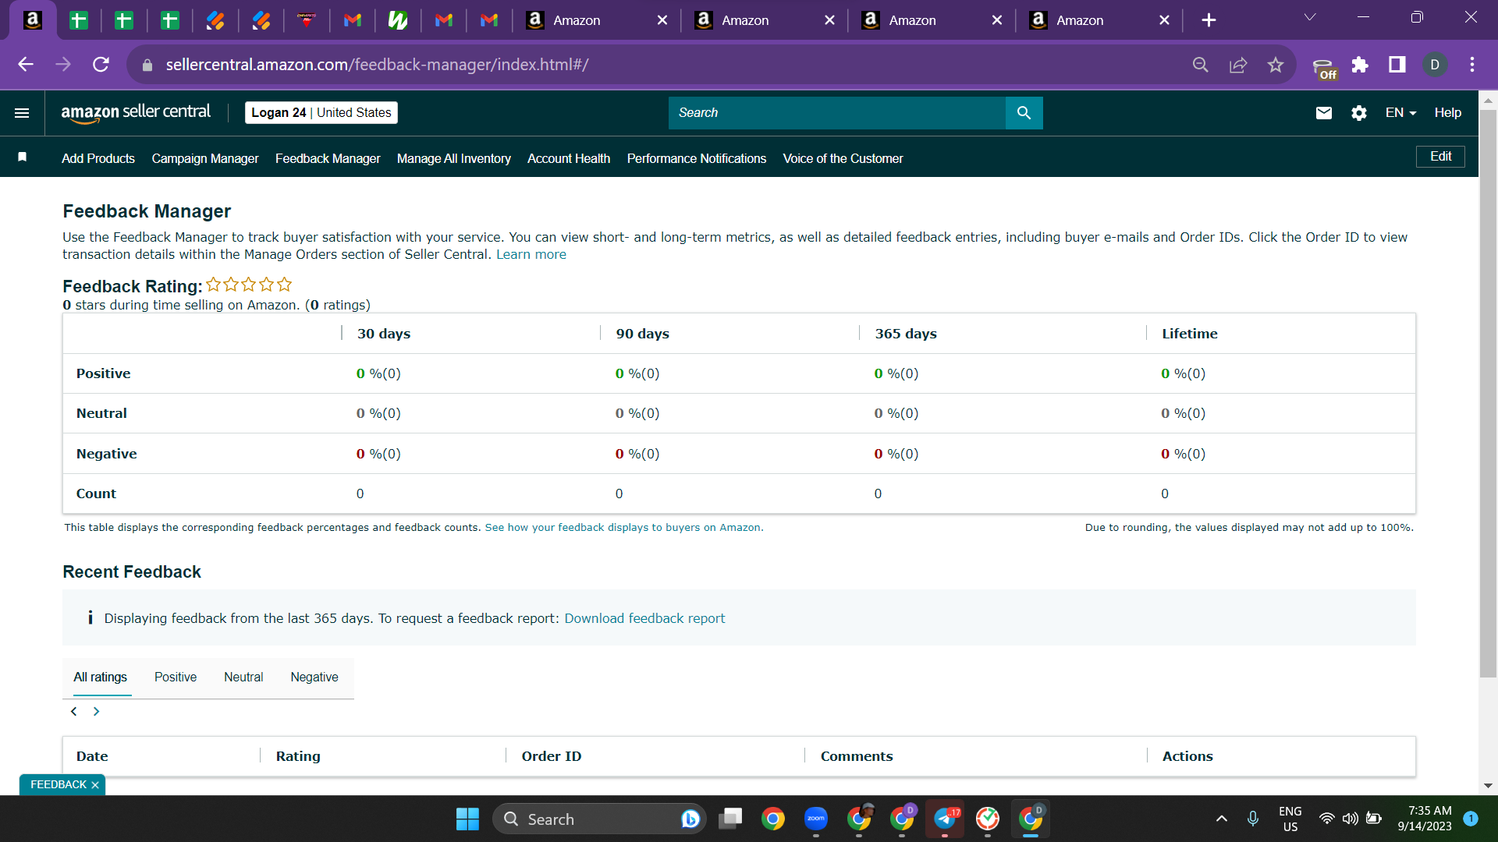This screenshot has height=842, width=1498.
Task: Click the magnifier search button
Action: [x=1024, y=113]
